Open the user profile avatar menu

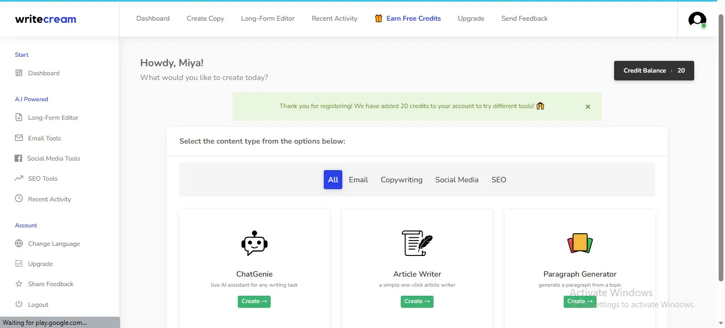coord(697,20)
